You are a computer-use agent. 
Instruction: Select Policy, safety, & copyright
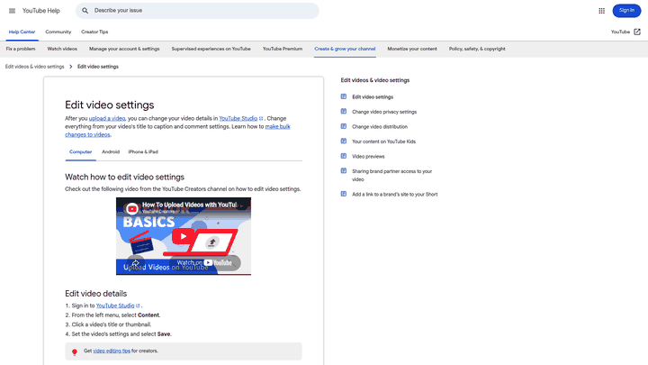477,49
